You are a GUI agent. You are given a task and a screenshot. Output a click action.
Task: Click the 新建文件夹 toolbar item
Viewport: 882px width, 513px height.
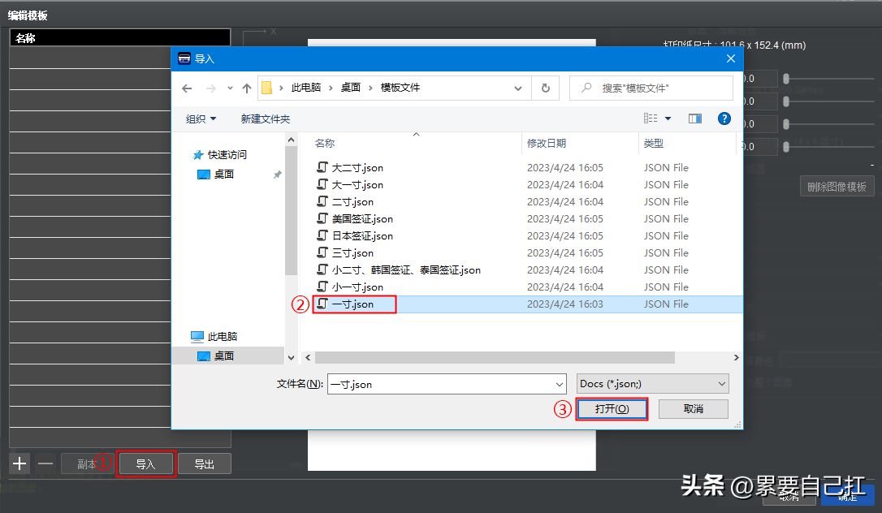[265, 119]
